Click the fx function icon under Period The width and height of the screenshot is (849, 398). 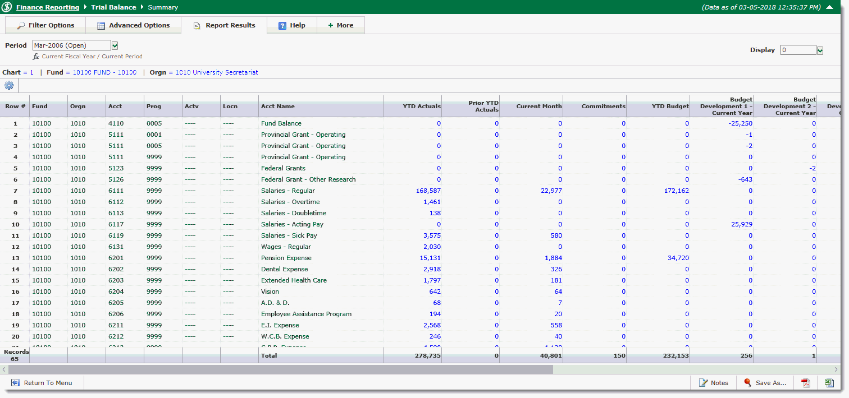36,57
